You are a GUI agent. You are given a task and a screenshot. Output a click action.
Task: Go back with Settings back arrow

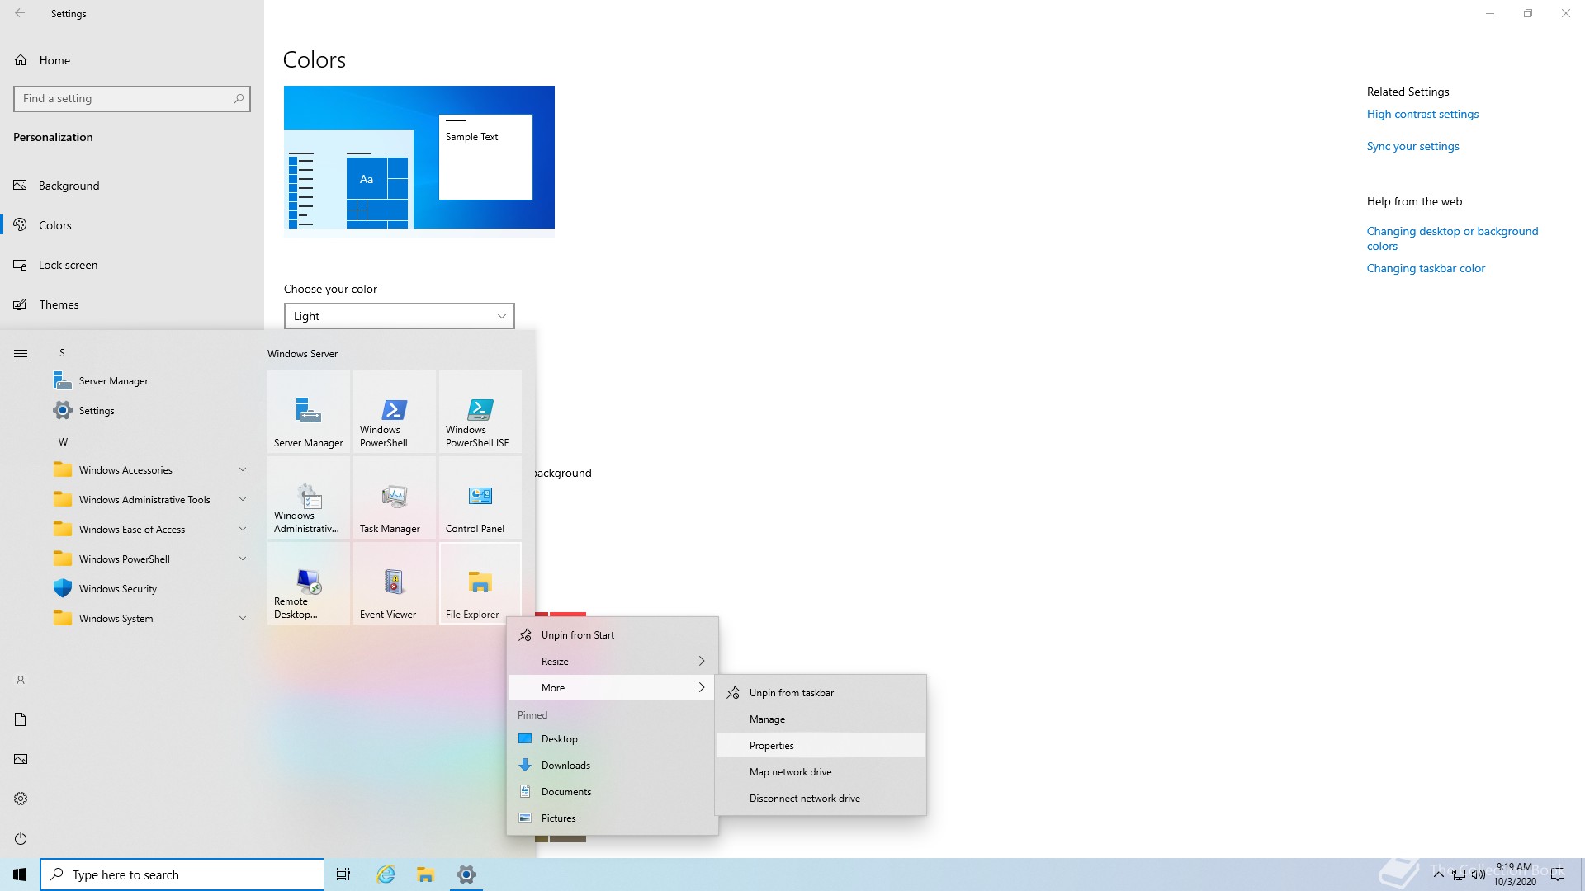click(x=20, y=13)
